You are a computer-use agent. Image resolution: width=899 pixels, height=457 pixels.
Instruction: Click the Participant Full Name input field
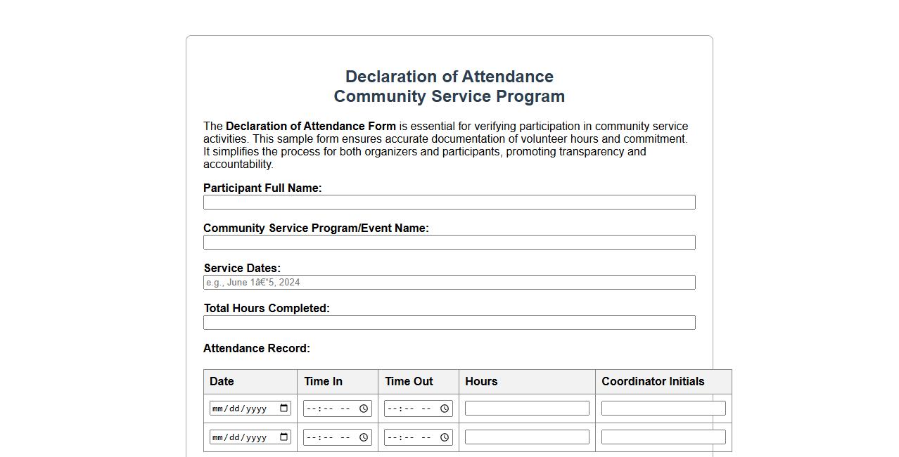(449, 202)
